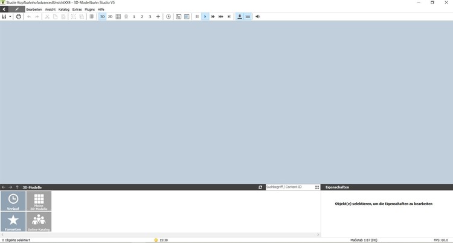Play simulation at normal speed
Viewport: 453px width, 243px height.
coord(205,17)
